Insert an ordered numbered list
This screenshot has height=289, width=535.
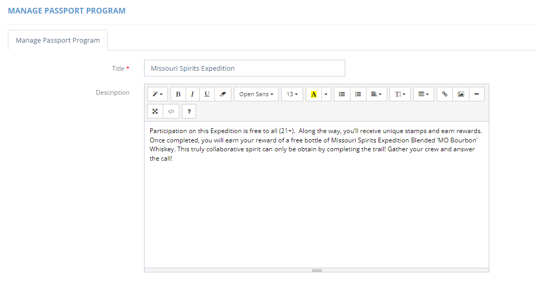pyautogui.click(x=358, y=94)
